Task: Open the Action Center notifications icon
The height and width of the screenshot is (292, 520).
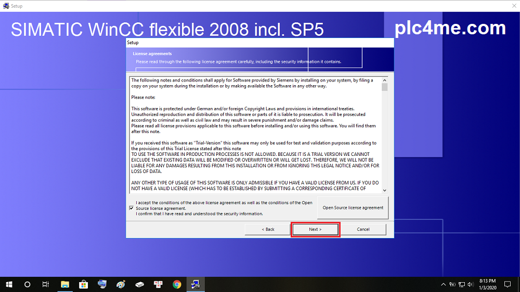Action: point(508,284)
